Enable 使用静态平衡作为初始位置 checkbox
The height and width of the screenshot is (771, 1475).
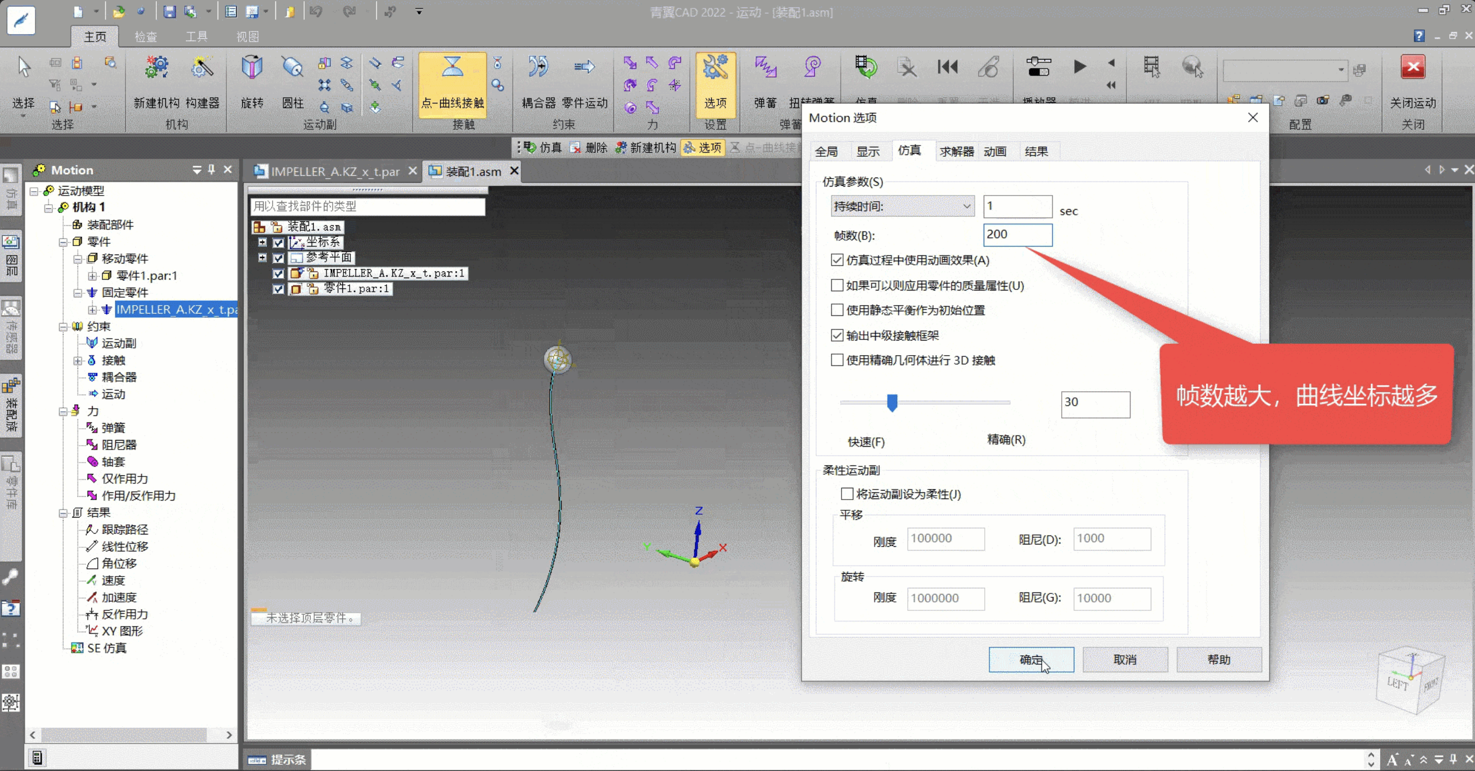coord(837,310)
